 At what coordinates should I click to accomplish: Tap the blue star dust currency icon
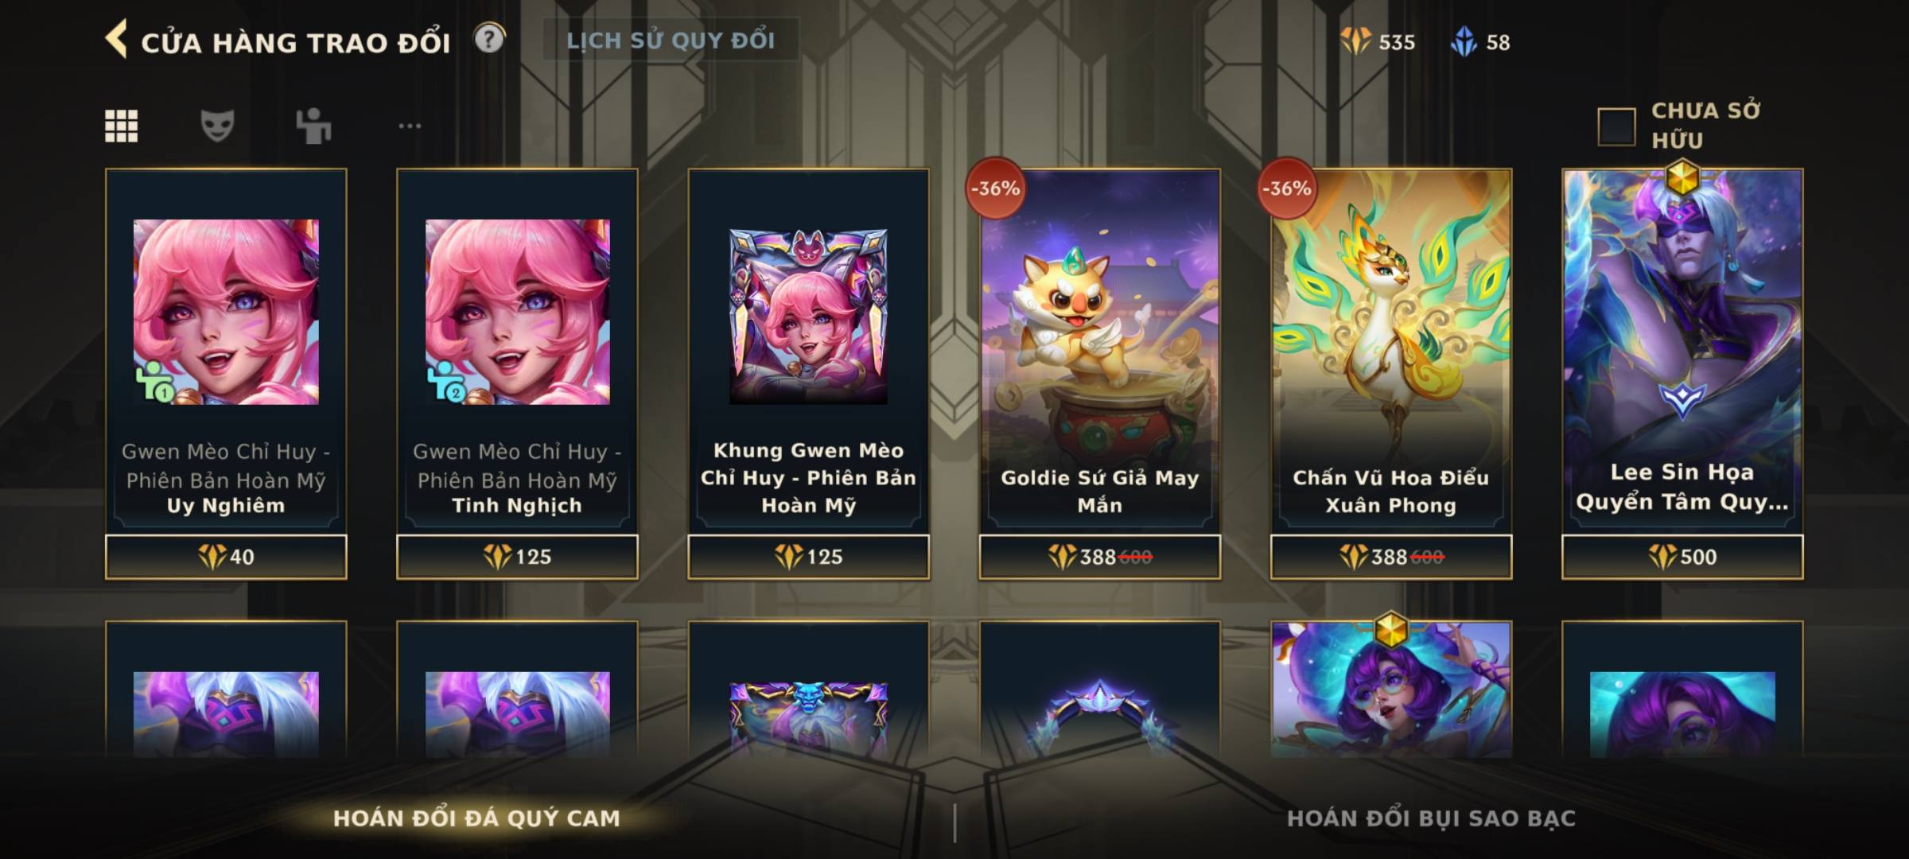[x=1464, y=41]
